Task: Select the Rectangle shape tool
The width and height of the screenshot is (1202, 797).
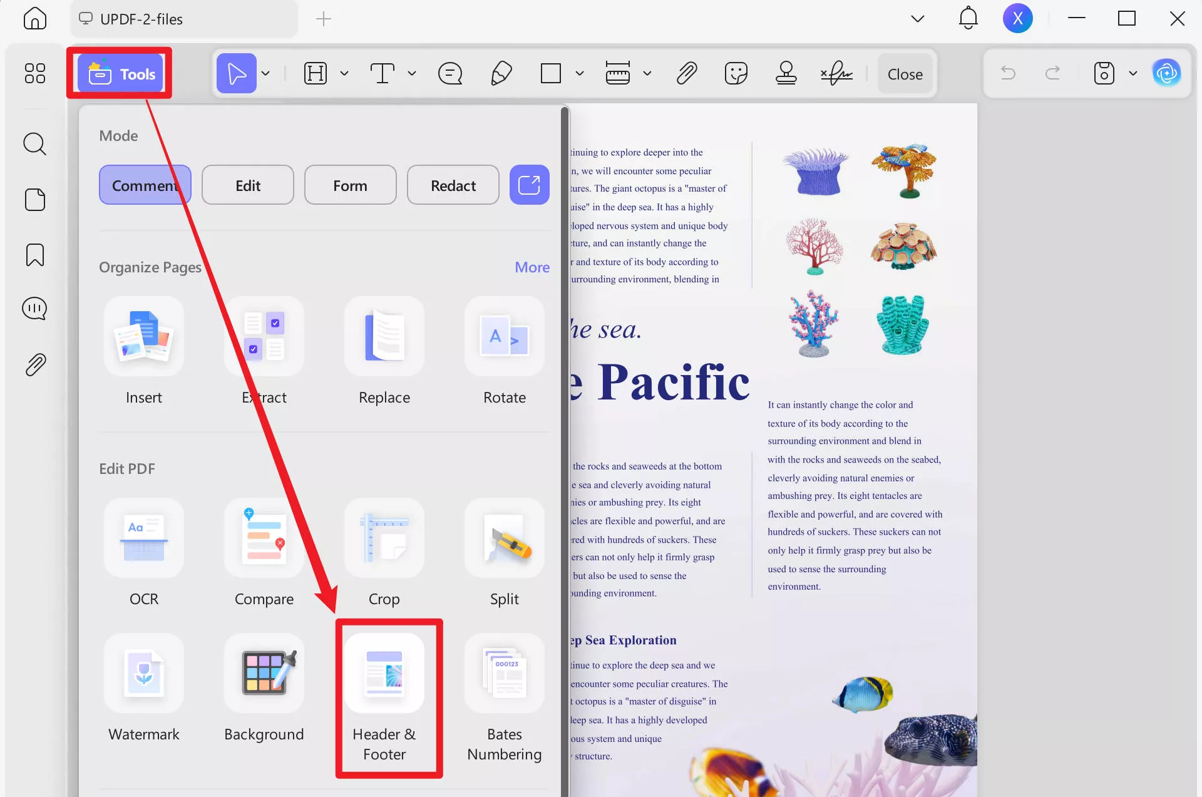Action: click(550, 73)
